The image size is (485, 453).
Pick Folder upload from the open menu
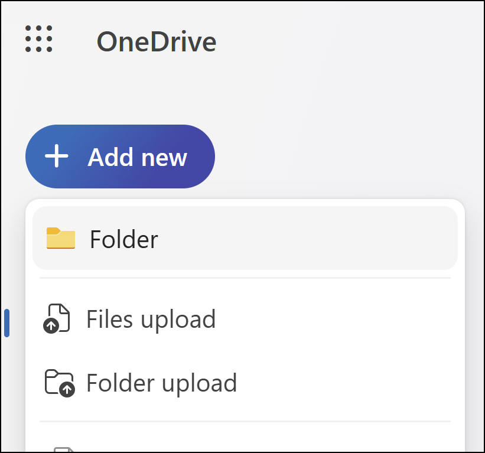[161, 383]
